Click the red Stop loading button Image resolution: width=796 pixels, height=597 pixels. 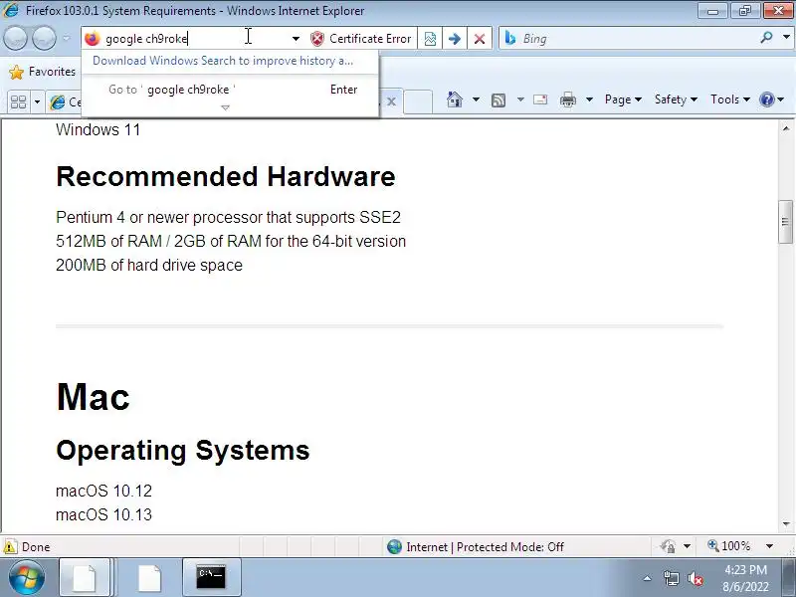tap(480, 39)
